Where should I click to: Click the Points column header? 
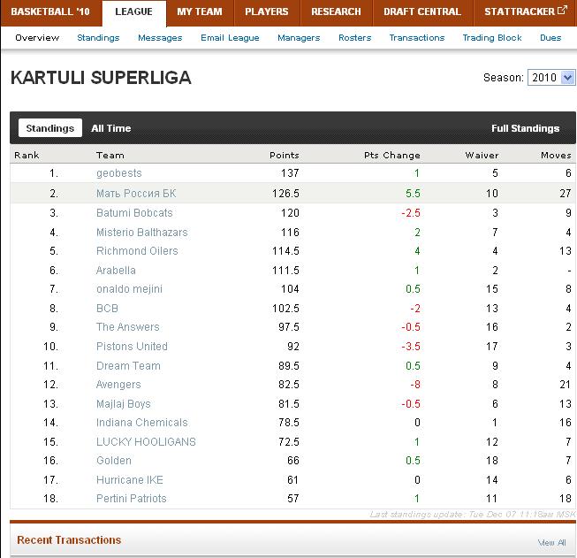tap(285, 156)
